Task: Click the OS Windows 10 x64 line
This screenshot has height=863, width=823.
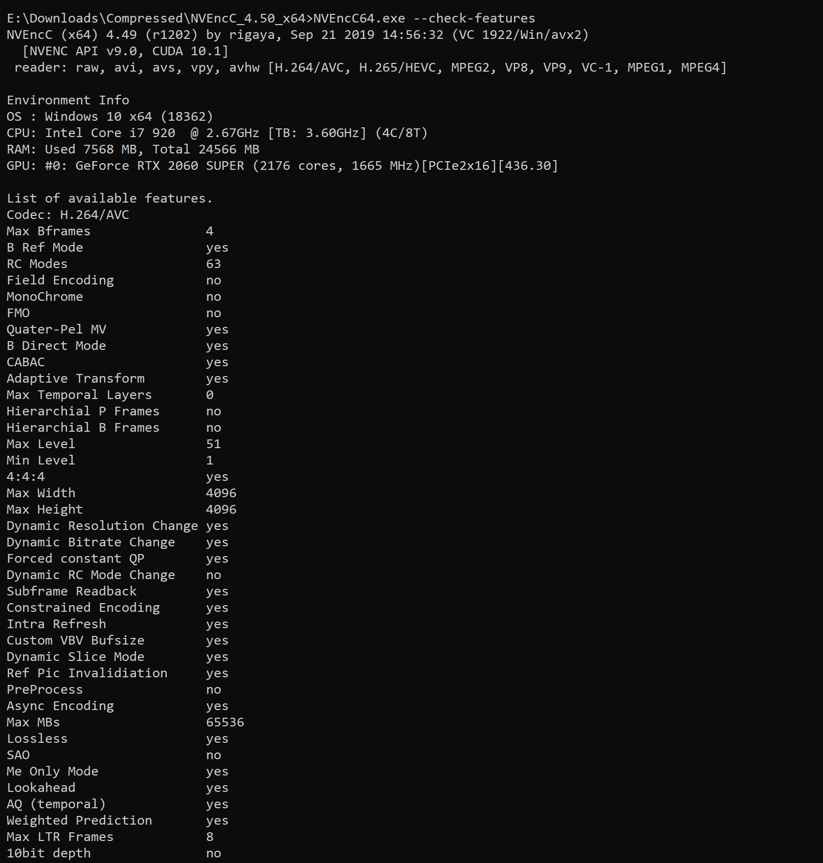Action: click(x=109, y=117)
